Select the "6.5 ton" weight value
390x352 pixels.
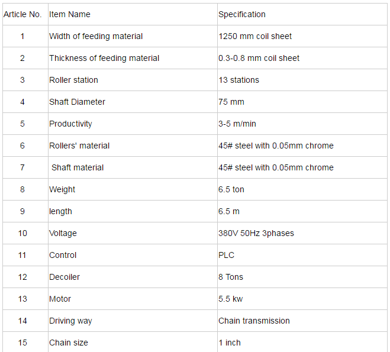coord(231,189)
